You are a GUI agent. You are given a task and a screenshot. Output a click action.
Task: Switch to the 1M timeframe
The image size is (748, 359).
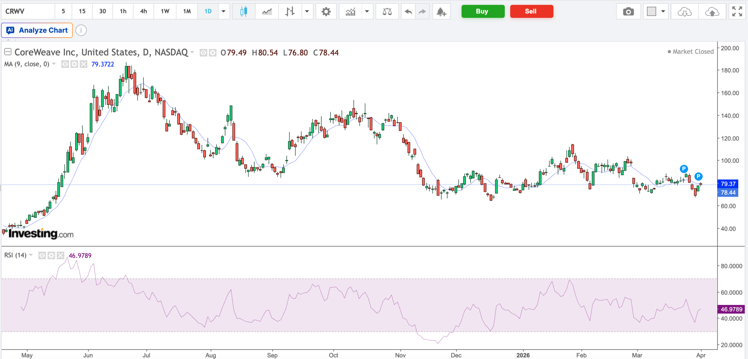click(x=187, y=11)
